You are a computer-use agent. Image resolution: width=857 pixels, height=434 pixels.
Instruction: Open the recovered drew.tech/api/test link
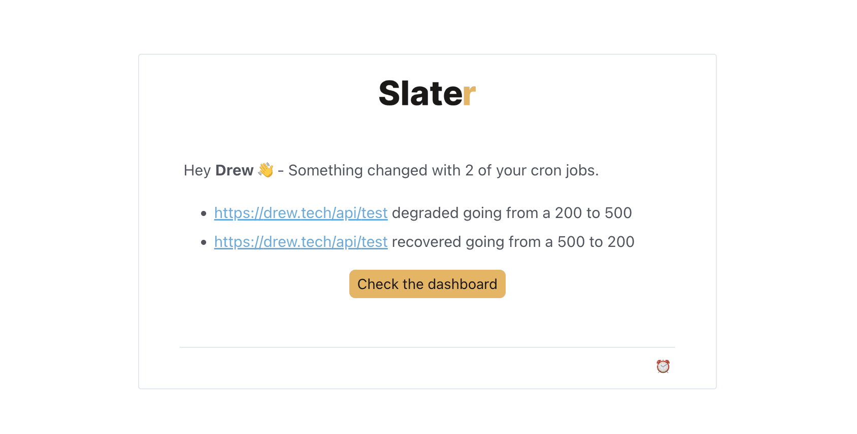(x=301, y=242)
